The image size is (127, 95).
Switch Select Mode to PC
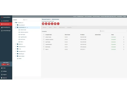click(x=4, y=64)
